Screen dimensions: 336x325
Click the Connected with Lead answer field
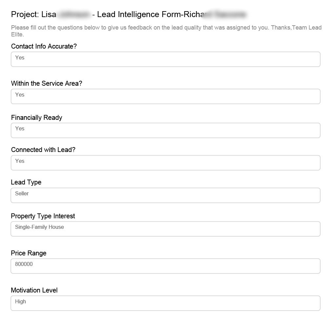click(165, 163)
